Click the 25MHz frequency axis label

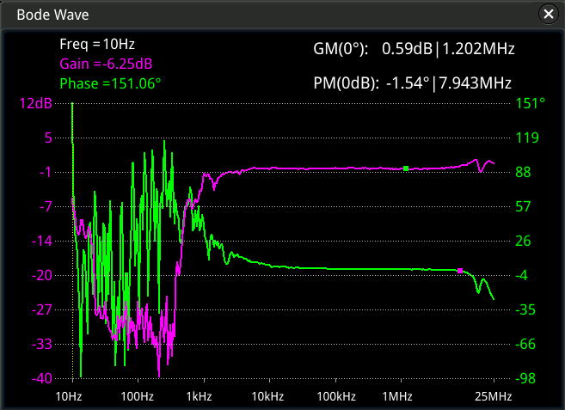point(494,396)
